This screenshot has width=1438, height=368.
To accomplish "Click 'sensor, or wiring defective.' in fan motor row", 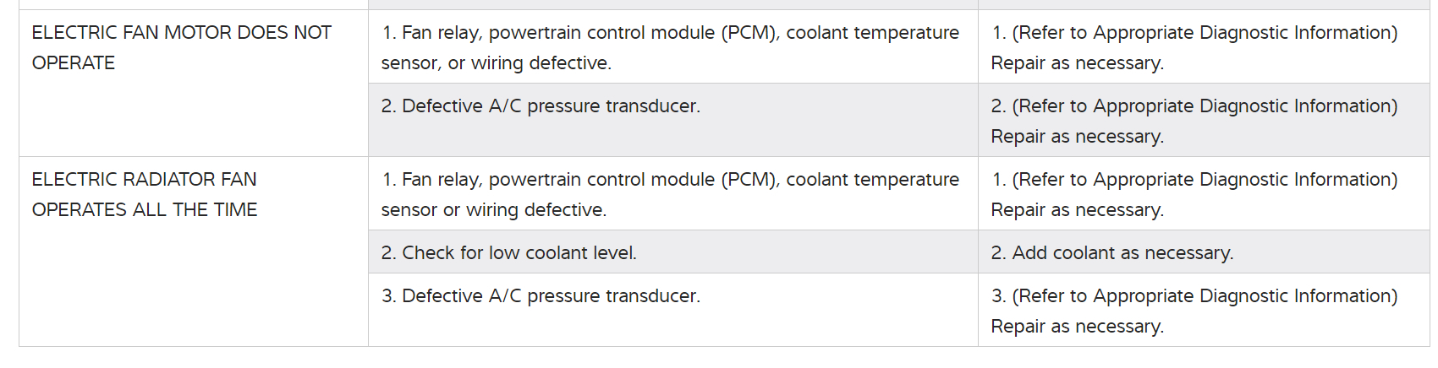I will (496, 63).
